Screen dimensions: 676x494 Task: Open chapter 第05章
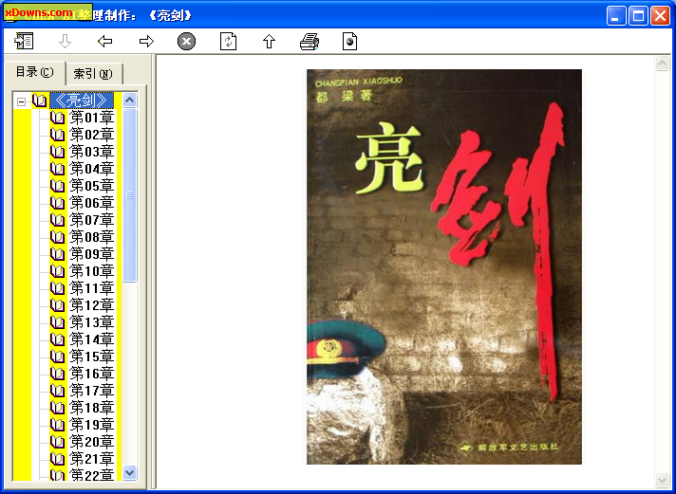click(x=92, y=186)
